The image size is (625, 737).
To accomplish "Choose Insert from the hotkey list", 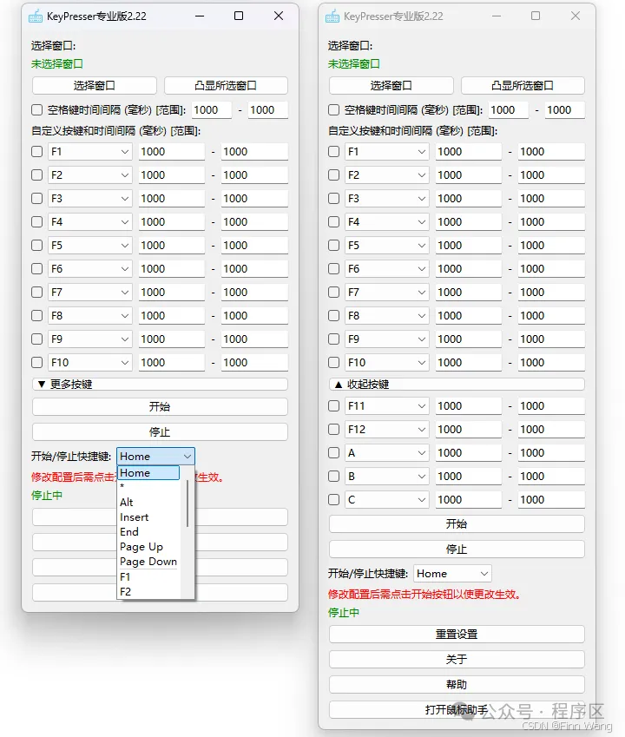I will [x=148, y=517].
